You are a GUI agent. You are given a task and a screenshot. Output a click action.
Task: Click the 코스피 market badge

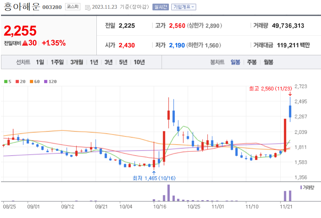point(73,7)
